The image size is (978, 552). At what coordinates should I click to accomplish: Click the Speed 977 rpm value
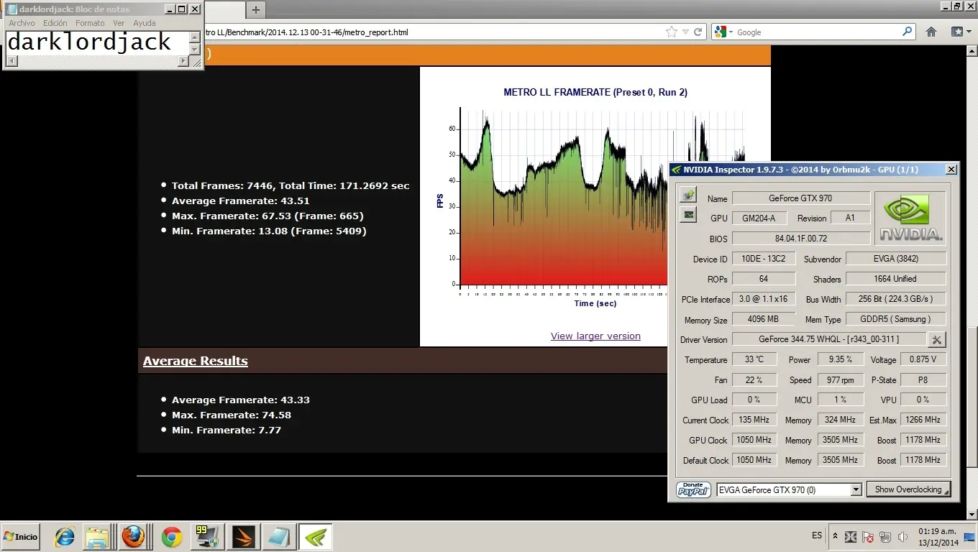[840, 379]
